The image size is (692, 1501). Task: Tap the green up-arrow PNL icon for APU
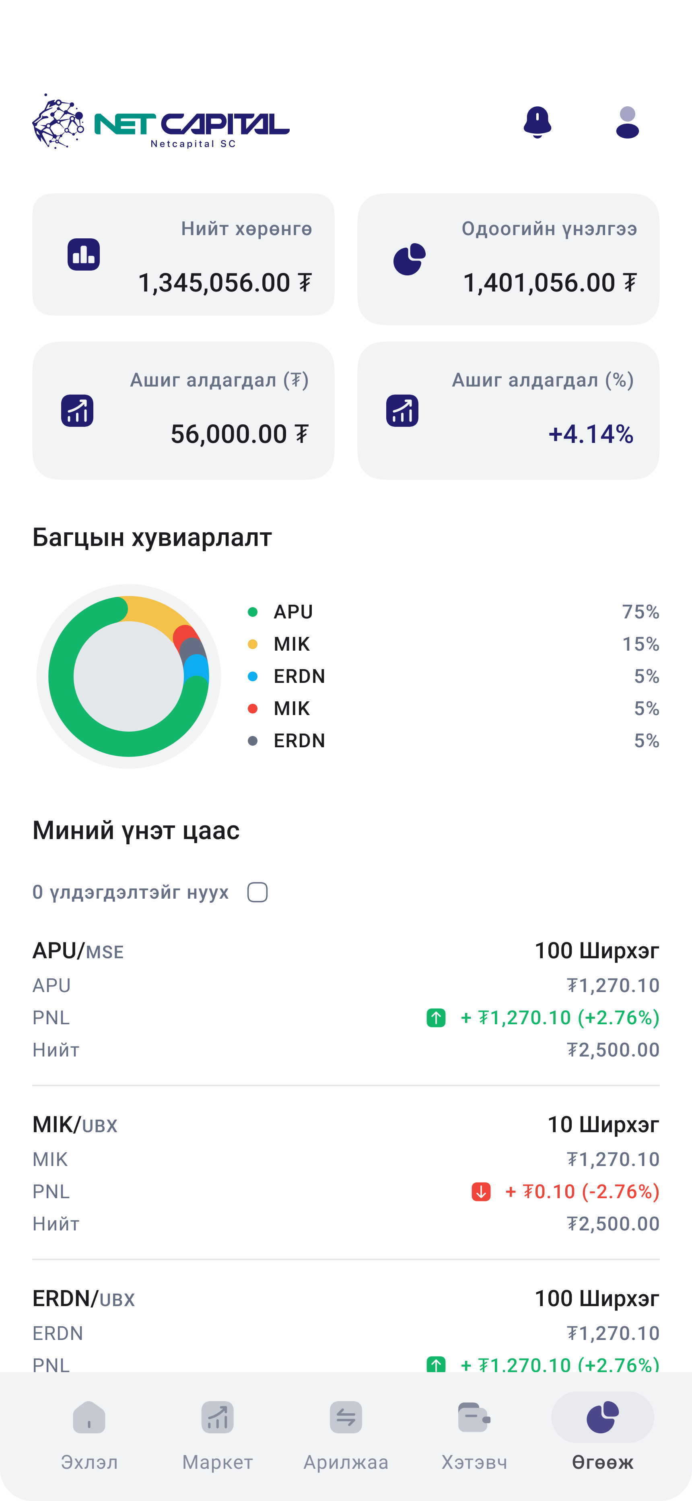(x=436, y=1018)
